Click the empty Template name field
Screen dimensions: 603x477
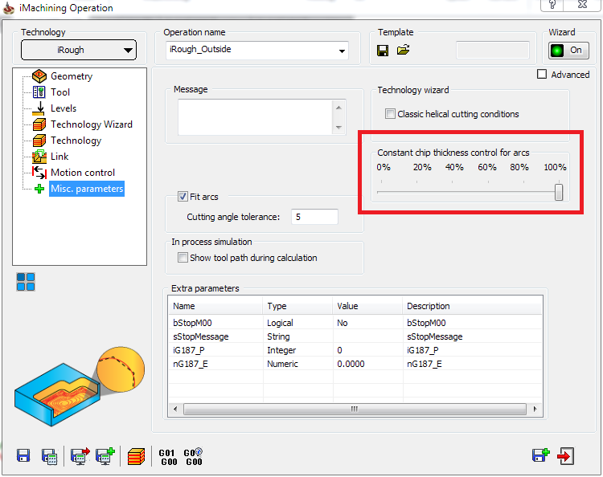coord(493,51)
